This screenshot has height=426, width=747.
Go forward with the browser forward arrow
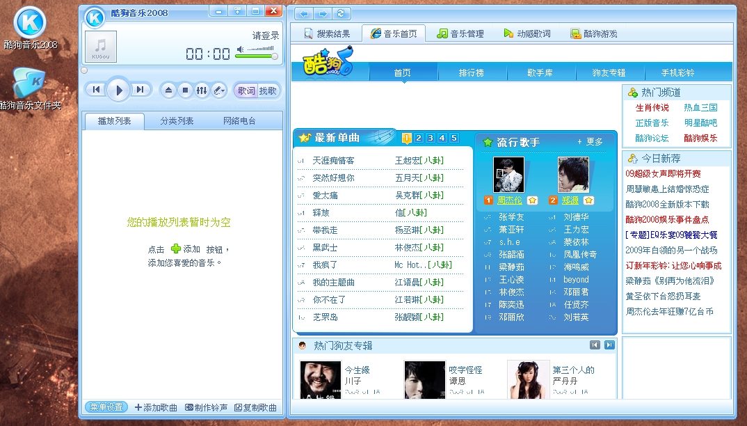pos(323,13)
